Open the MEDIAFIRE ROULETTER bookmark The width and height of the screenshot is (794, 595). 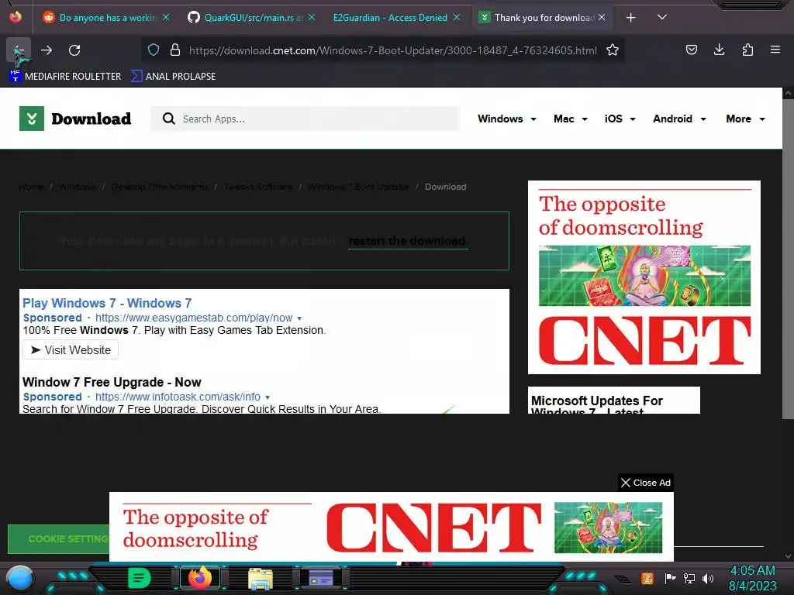tap(65, 77)
